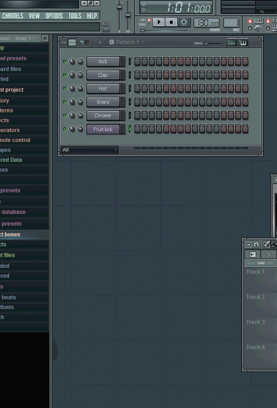The image size is (277, 408).
Task: Click the add Pattern plus icon
Action: coord(112,42)
